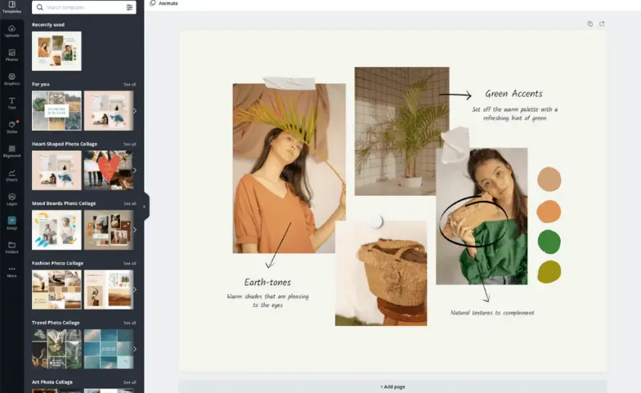Open the Logos panel

tap(12, 199)
